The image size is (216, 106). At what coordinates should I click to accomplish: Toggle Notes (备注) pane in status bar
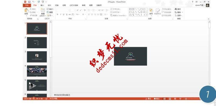coord(148,99)
